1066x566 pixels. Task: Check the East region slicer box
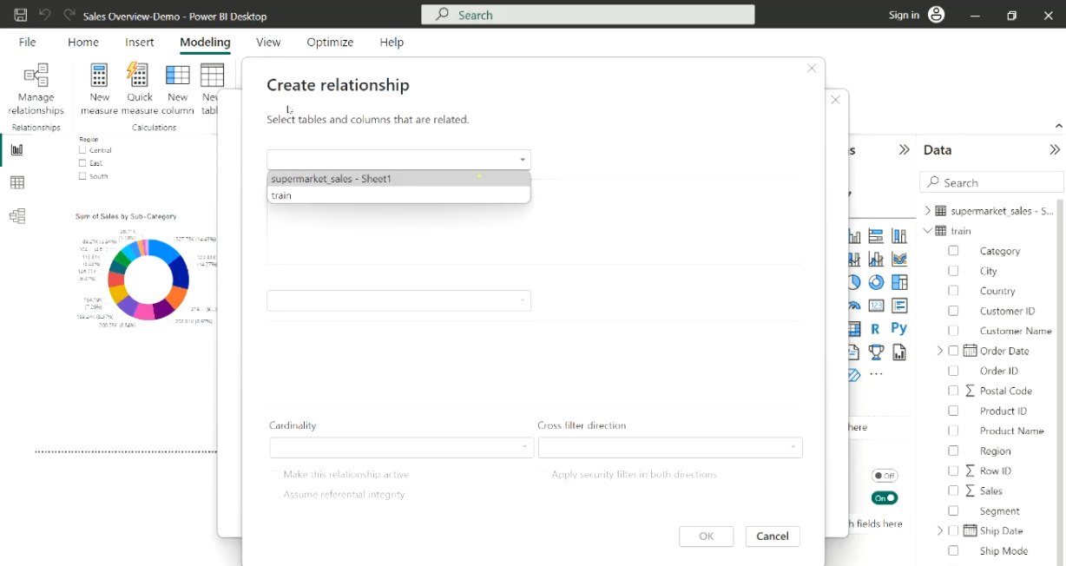pyautogui.click(x=82, y=163)
